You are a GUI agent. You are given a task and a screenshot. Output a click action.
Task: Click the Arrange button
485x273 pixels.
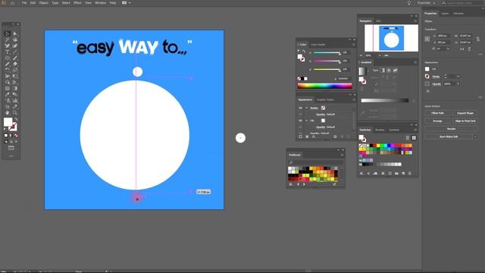[x=437, y=121]
